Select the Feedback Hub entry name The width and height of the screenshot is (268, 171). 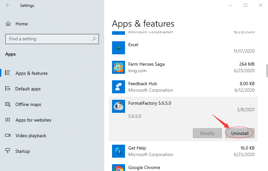pos(143,84)
